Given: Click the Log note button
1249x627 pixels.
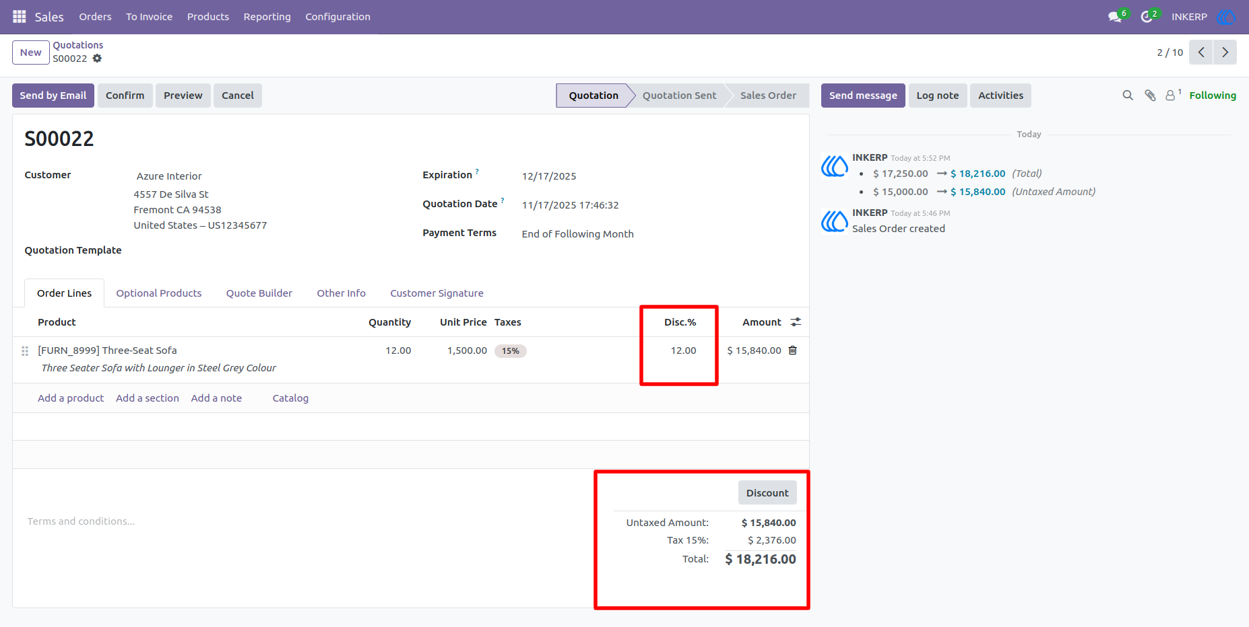Looking at the screenshot, I should tap(938, 96).
